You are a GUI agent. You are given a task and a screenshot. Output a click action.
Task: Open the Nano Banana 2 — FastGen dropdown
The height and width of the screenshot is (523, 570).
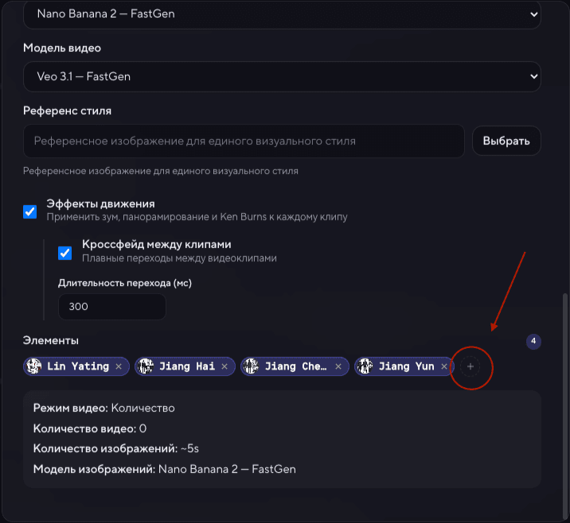tap(282, 14)
